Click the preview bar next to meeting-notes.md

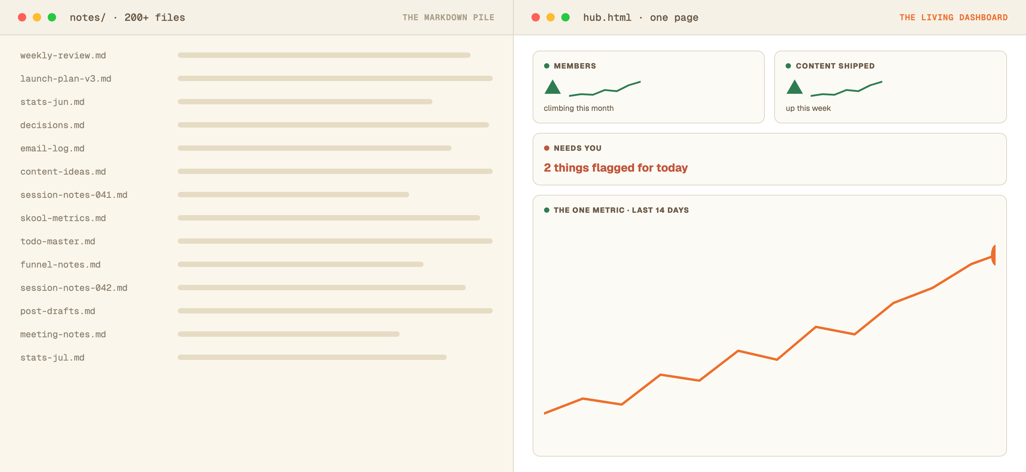(x=288, y=334)
